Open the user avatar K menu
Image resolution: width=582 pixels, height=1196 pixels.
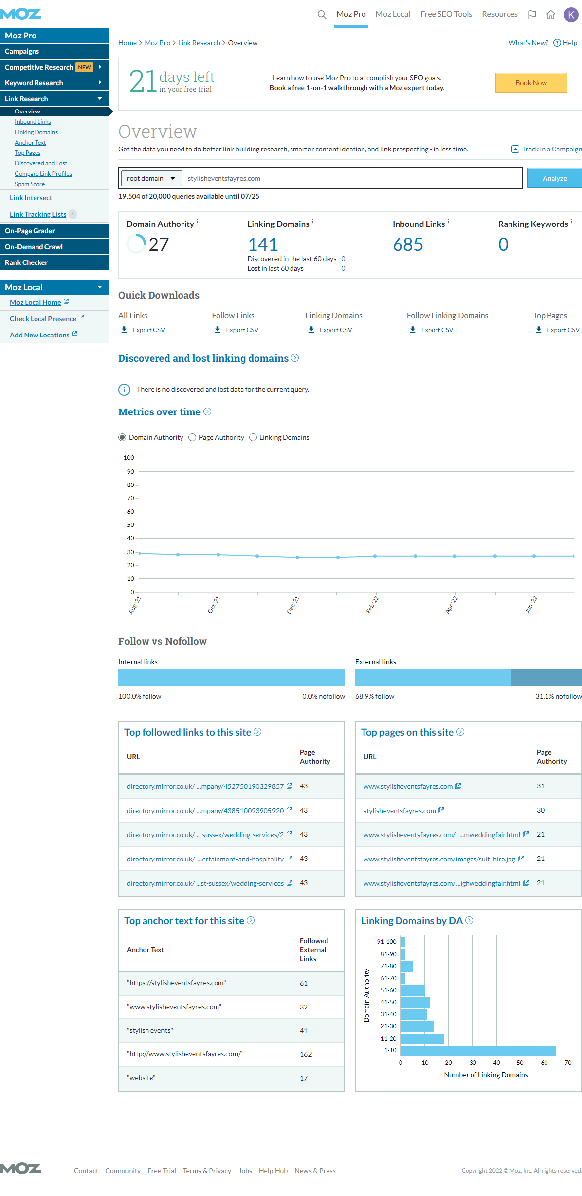pyautogui.click(x=571, y=14)
